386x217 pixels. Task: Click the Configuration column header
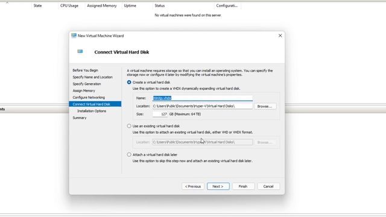coord(227,5)
